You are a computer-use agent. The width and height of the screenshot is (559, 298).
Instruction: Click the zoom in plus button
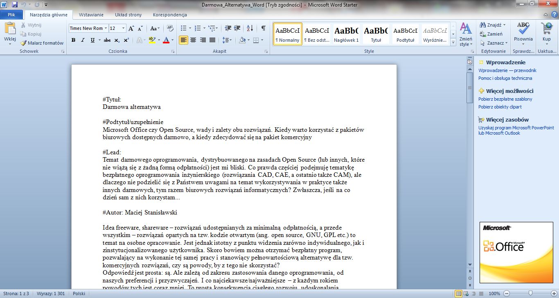[554, 293]
